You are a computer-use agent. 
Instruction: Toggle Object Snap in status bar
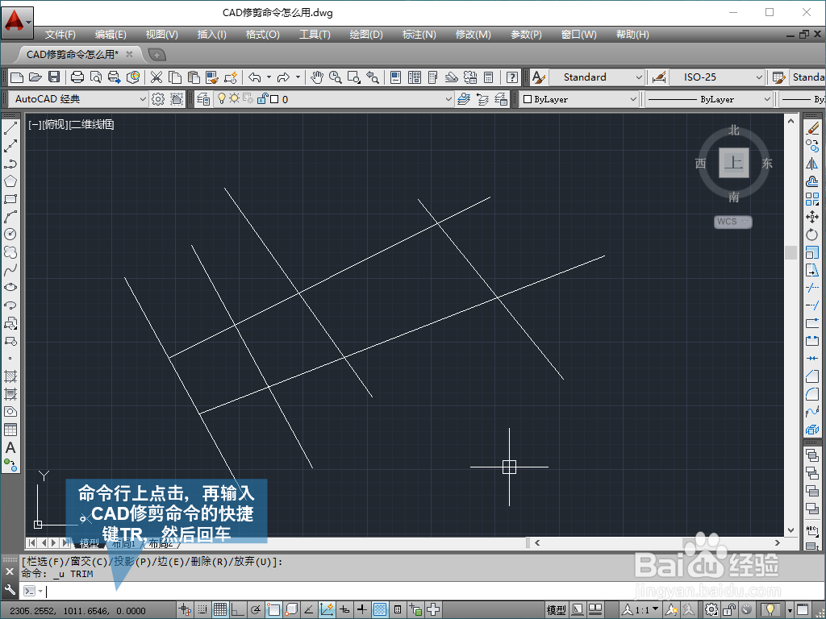tap(273, 609)
